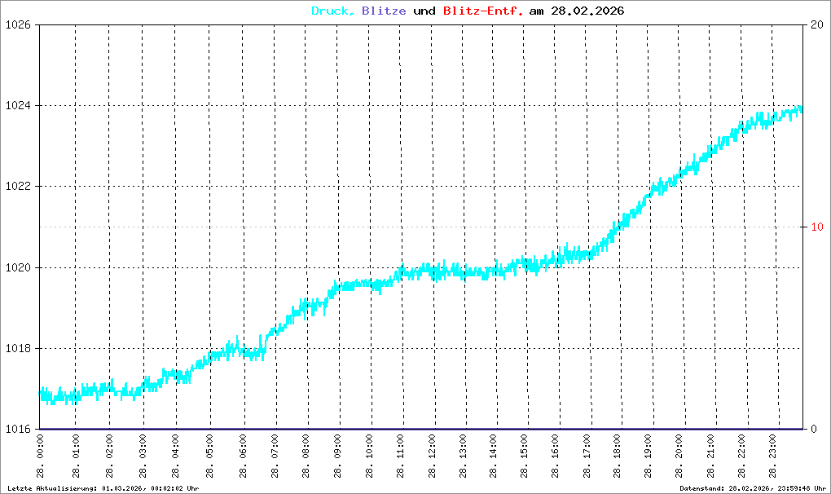Click the 28. 06:00 time axis label
Image resolution: width=831 pixels, height=494 pixels.
click(243, 457)
